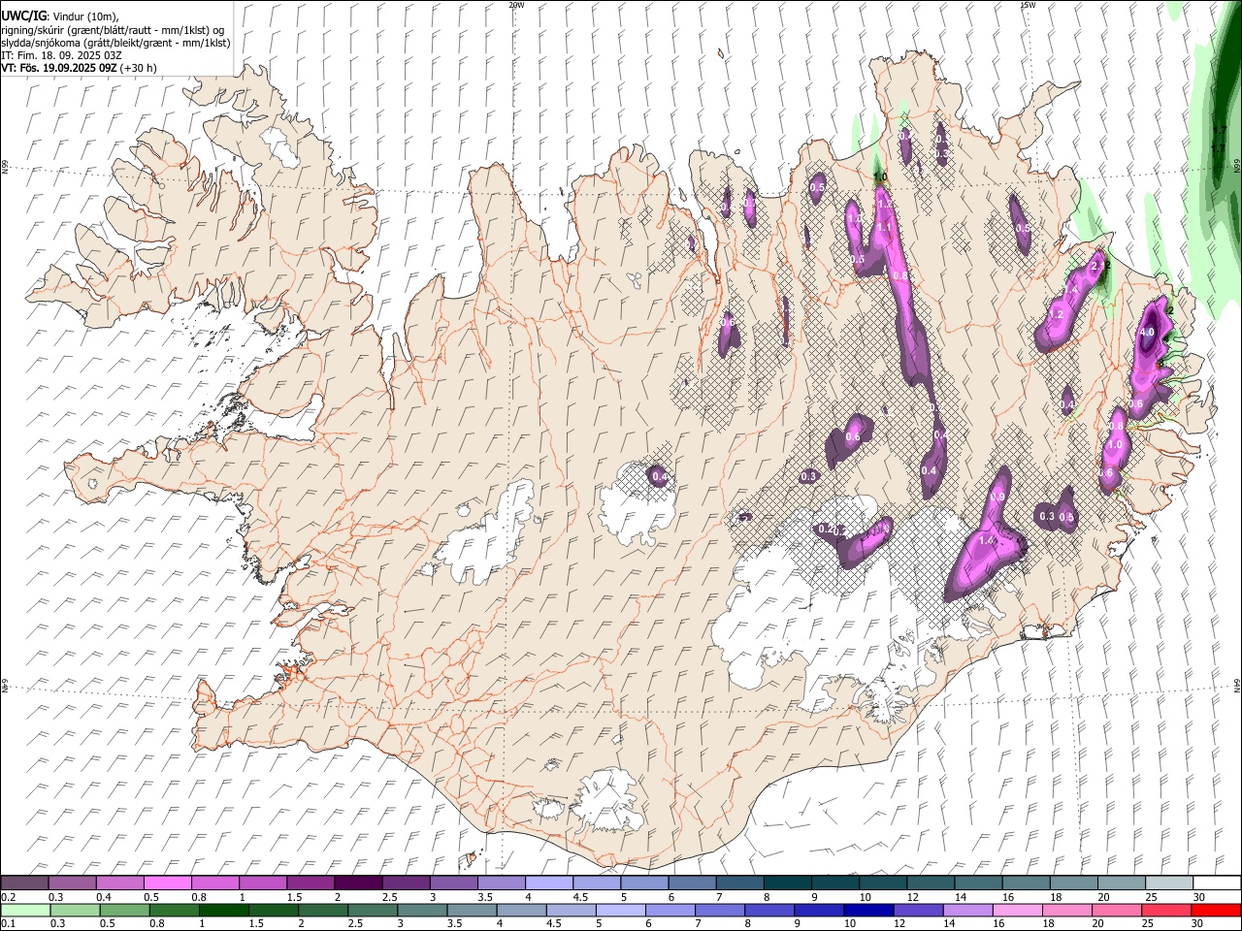Screen dimensions: 1242x931
Task: Pick the snow legend swatch between 8 and 9
Action: pyautogui.click(x=787, y=883)
